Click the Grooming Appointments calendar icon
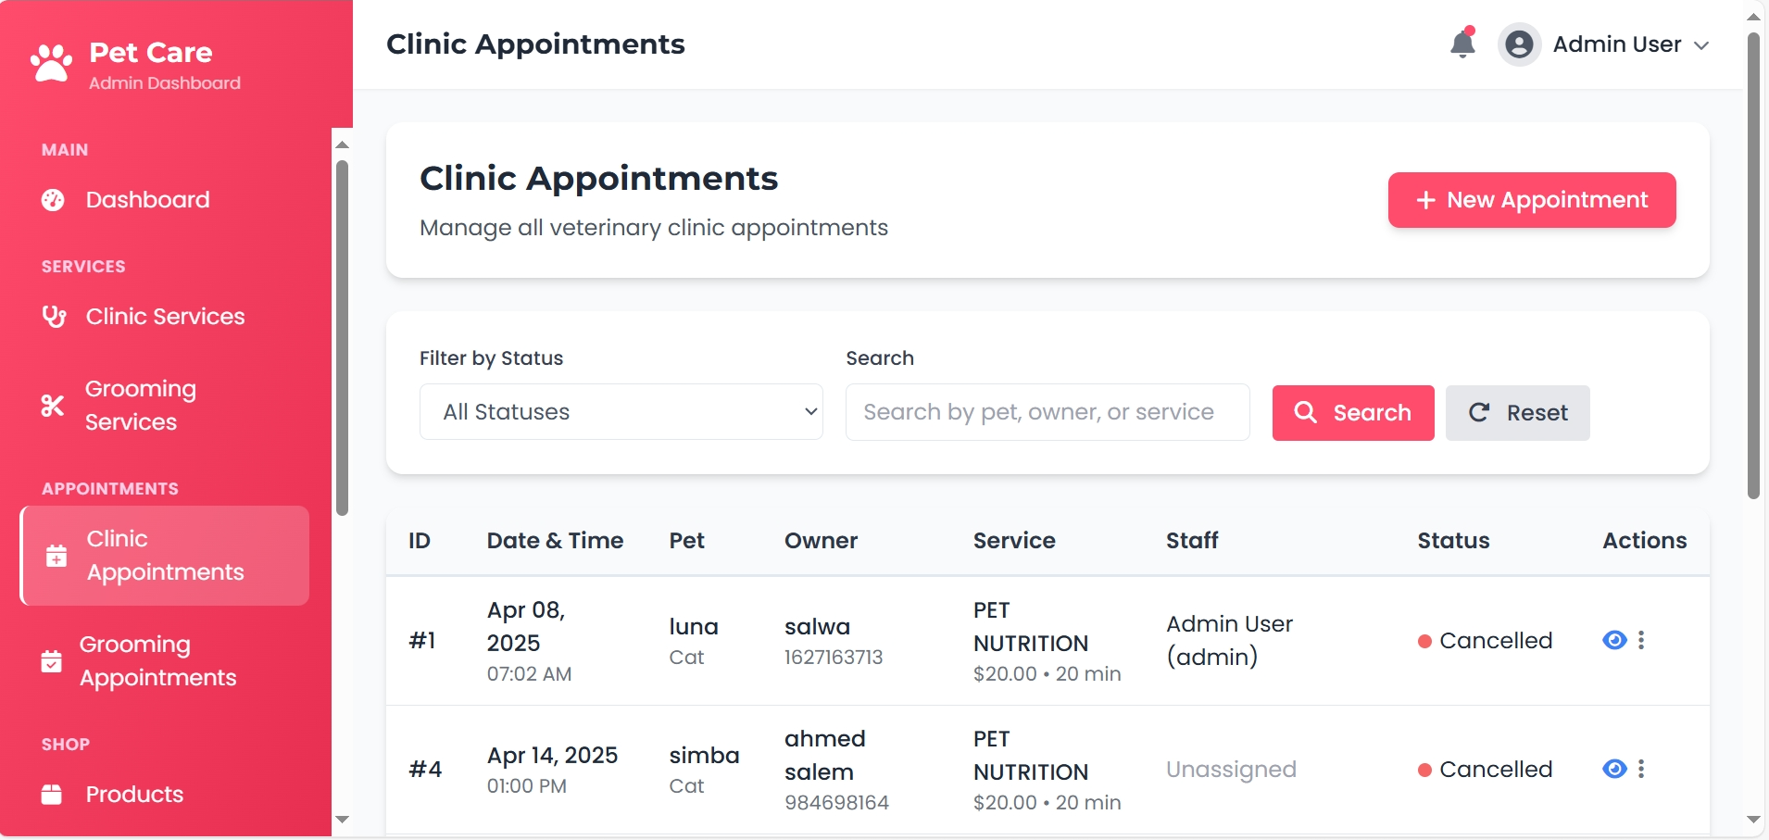 [52, 661]
